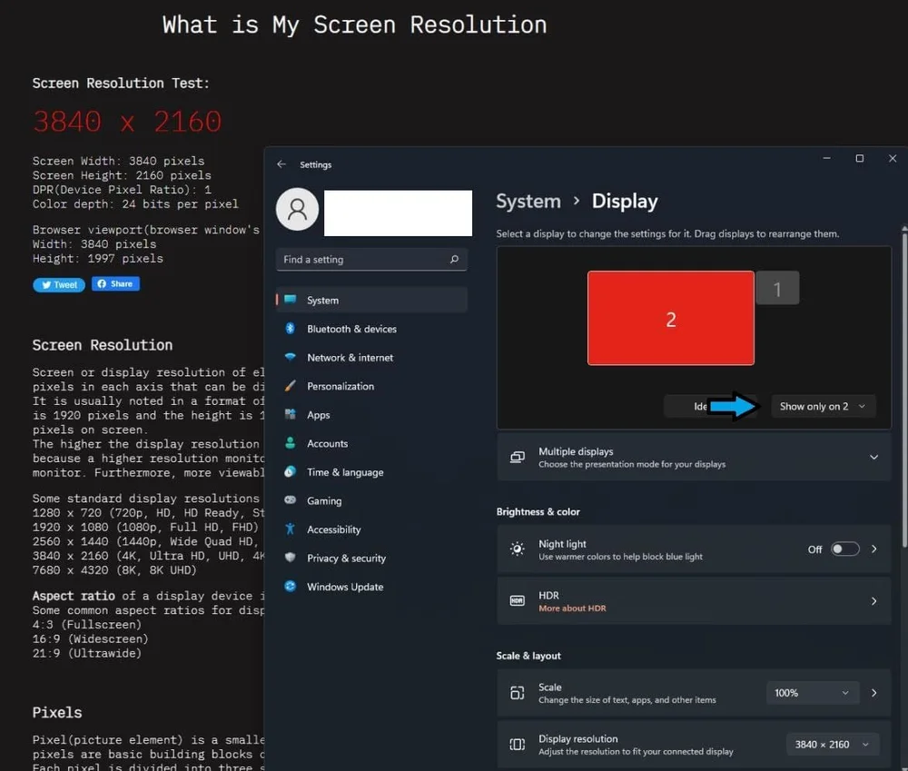
Task: Click the Personalization paintbrush icon
Action: coord(291,386)
